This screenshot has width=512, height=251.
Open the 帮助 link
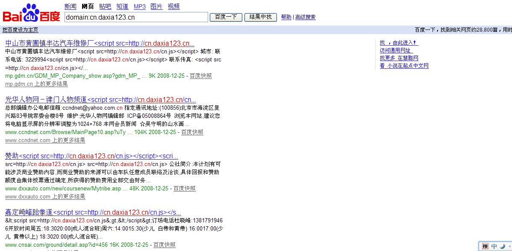(x=286, y=17)
